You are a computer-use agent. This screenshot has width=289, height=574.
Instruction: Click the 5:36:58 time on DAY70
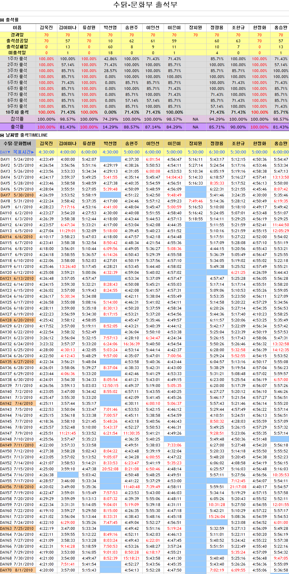pos(281,570)
